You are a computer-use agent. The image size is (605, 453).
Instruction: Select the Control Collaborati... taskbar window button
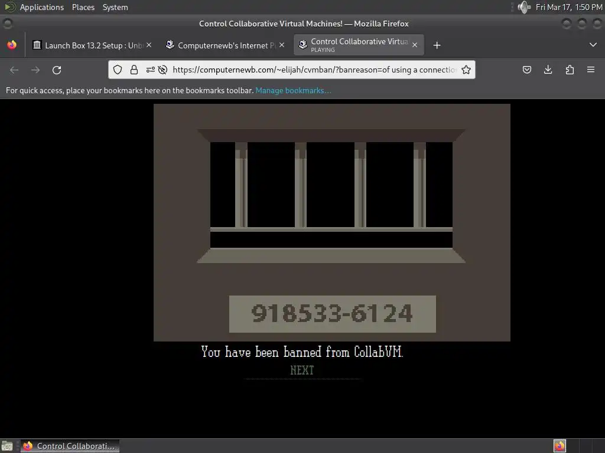click(70, 446)
